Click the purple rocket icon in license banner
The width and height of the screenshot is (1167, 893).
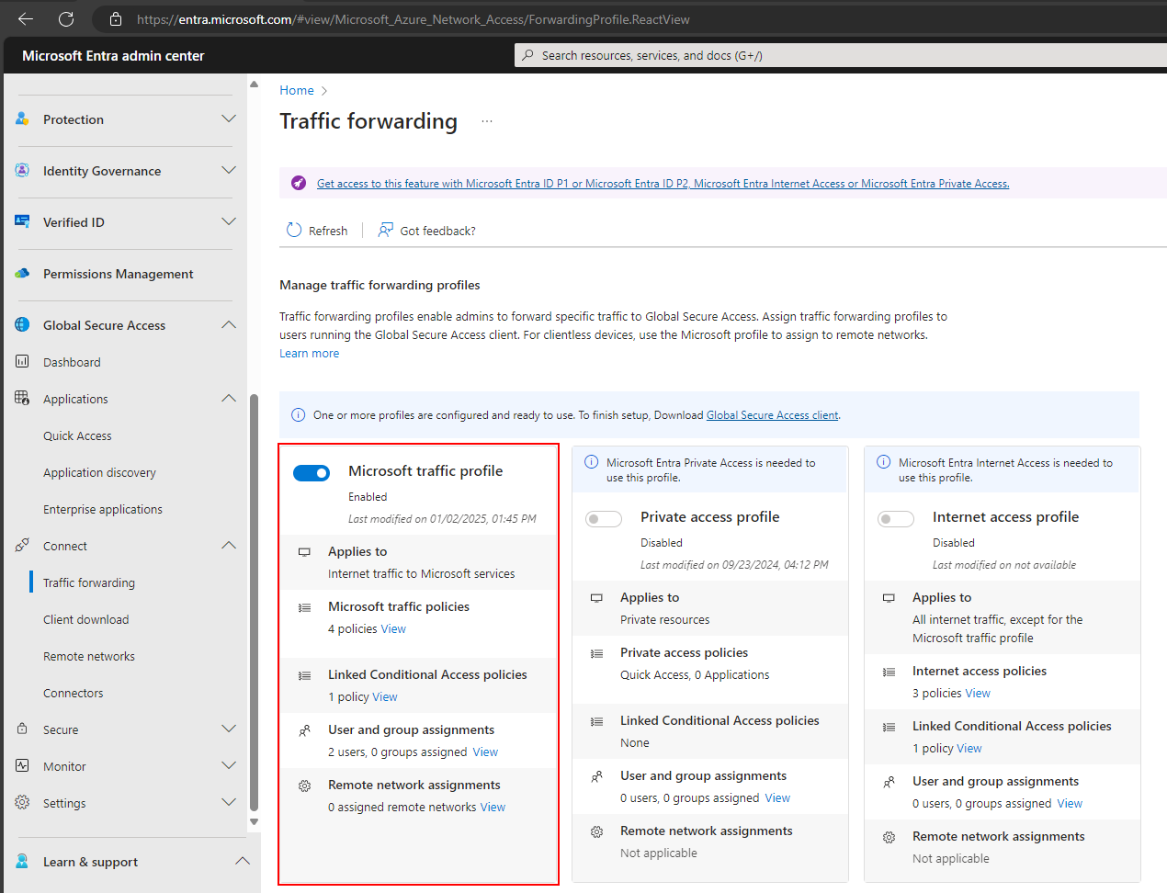299,183
